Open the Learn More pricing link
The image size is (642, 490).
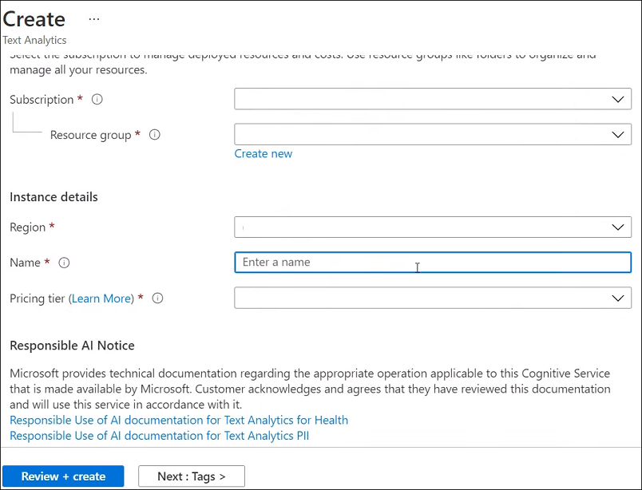(101, 298)
